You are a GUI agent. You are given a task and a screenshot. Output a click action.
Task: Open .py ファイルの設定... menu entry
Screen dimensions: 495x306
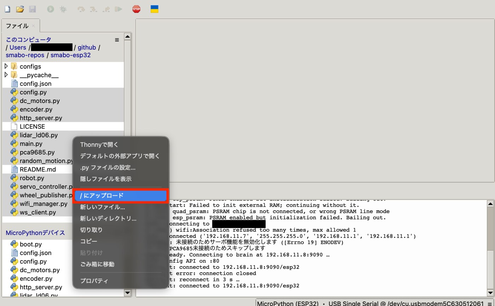tap(121, 167)
